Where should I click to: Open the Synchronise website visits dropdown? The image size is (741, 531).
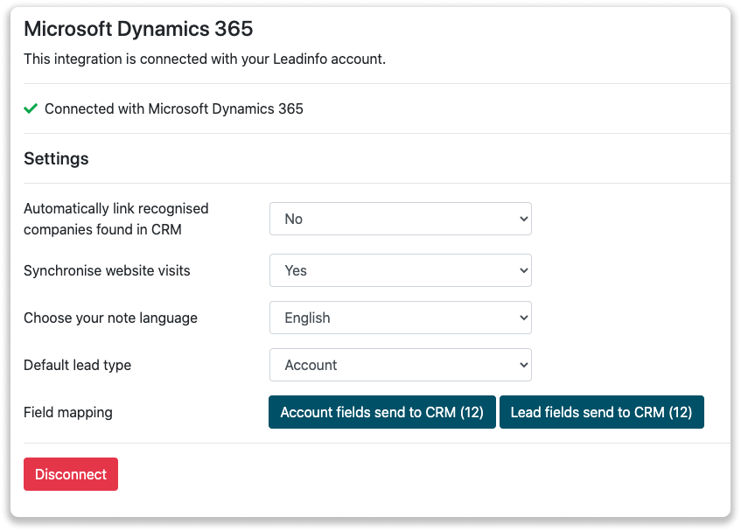(401, 270)
